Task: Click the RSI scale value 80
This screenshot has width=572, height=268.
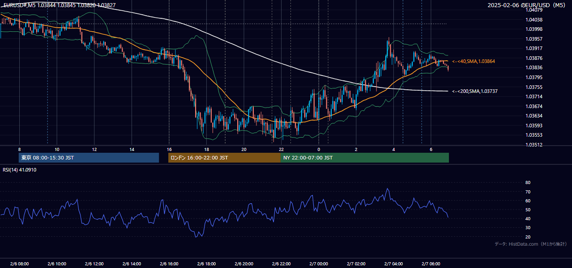Action: tap(528, 183)
